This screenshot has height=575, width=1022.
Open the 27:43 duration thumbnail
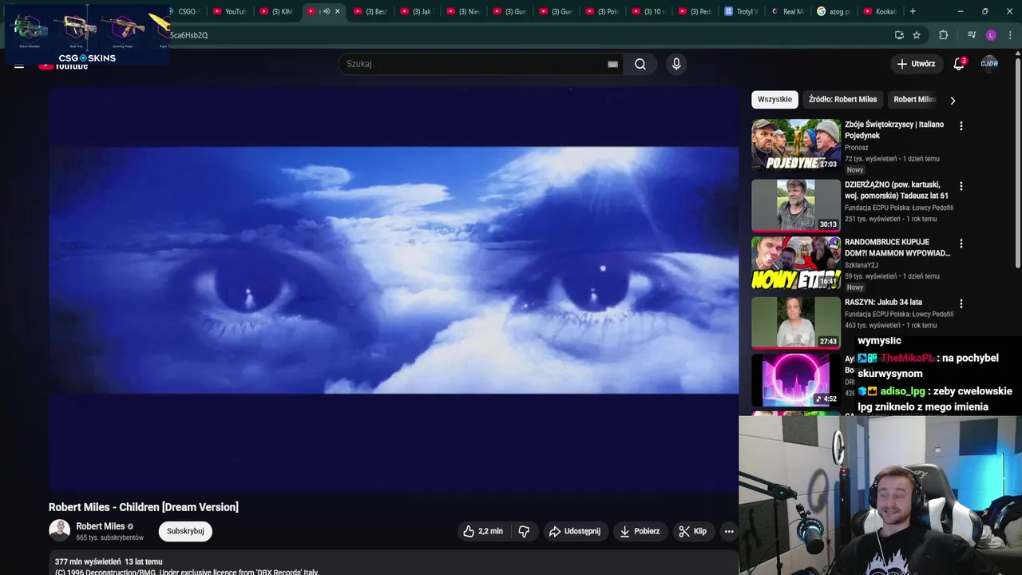point(796,322)
